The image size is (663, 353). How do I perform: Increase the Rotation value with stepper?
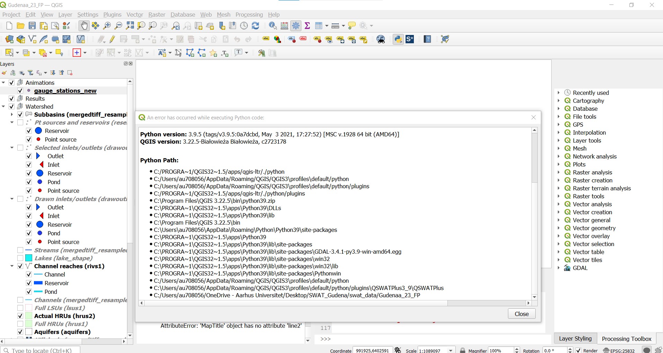570,348
